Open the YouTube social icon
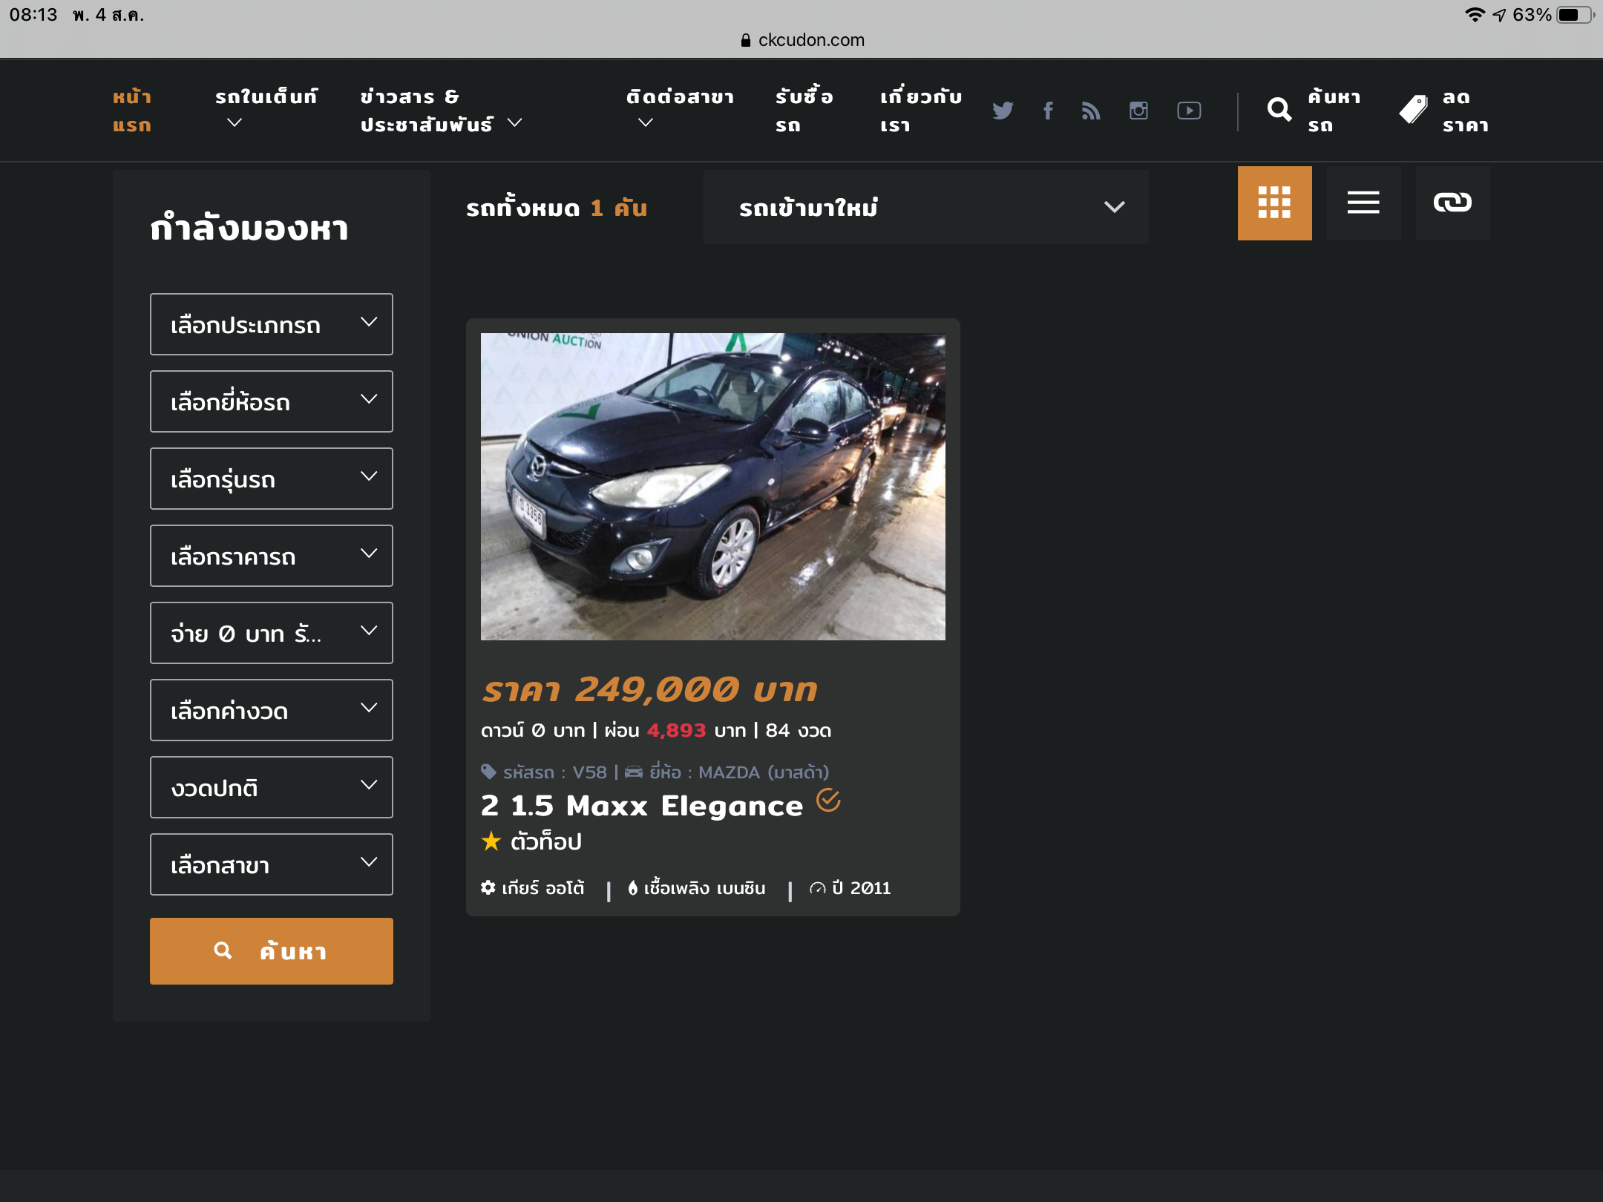 click(x=1189, y=111)
